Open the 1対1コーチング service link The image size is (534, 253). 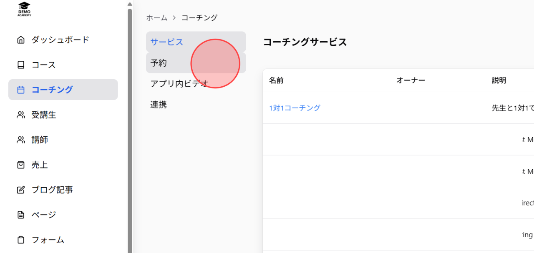(x=295, y=108)
